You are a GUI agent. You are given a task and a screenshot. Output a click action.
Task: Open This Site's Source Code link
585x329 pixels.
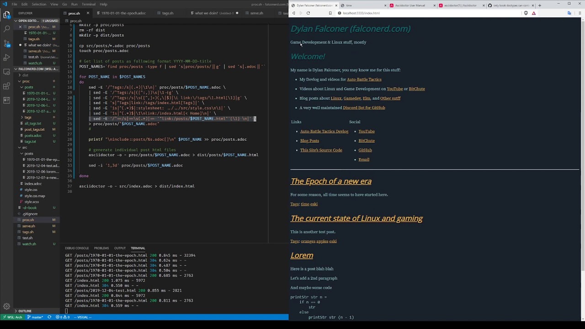coord(321,150)
